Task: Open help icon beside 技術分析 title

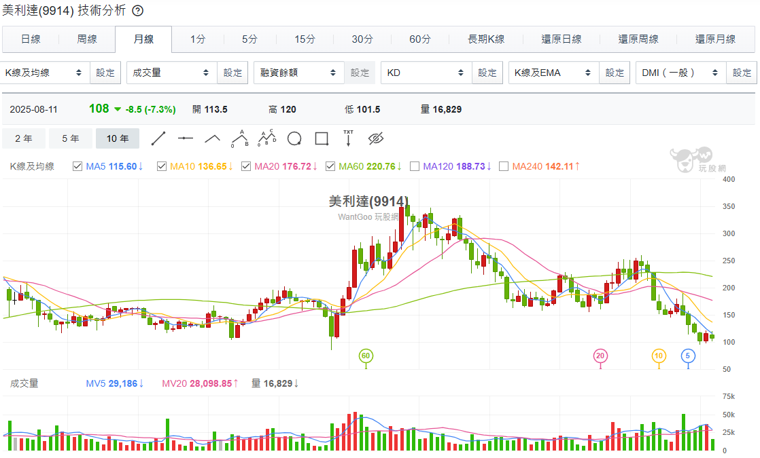Action: pyautogui.click(x=137, y=11)
